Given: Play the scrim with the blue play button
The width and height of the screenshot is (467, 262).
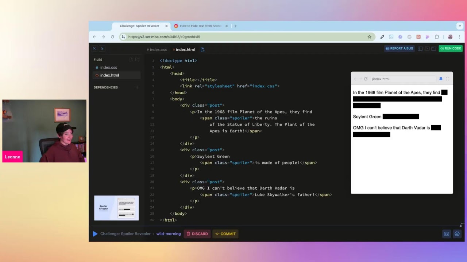Looking at the screenshot, I should click(95, 234).
